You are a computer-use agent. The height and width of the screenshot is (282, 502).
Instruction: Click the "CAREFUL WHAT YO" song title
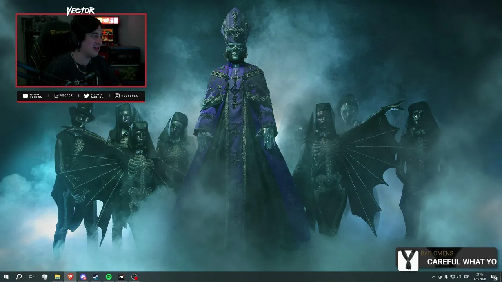click(x=462, y=262)
